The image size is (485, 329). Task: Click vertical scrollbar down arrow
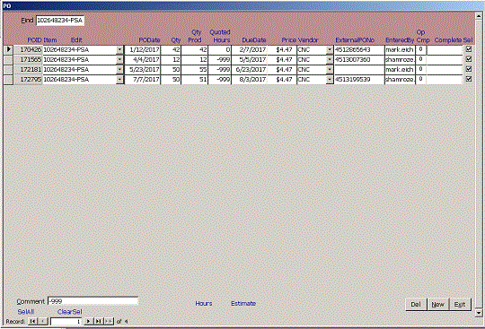pyautogui.click(x=479, y=313)
